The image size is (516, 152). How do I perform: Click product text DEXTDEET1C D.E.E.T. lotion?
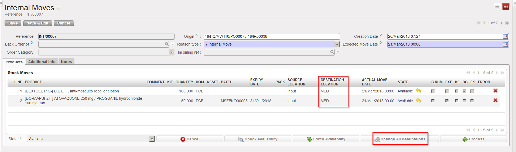click(x=72, y=91)
